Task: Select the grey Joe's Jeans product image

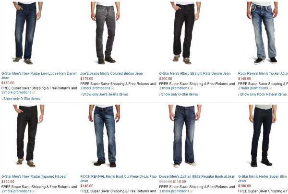Action: [x=106, y=33]
